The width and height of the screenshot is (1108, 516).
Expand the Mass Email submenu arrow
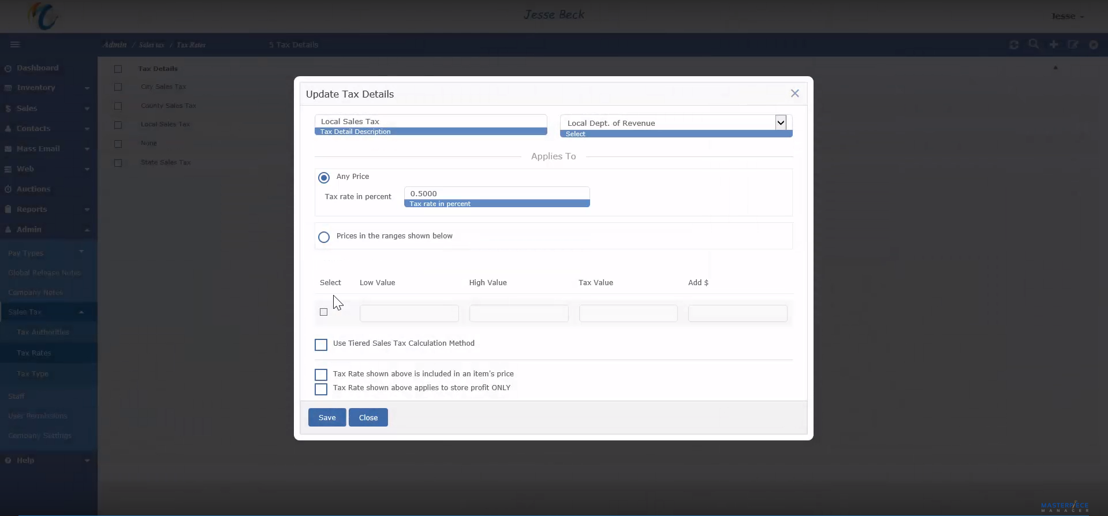87,149
